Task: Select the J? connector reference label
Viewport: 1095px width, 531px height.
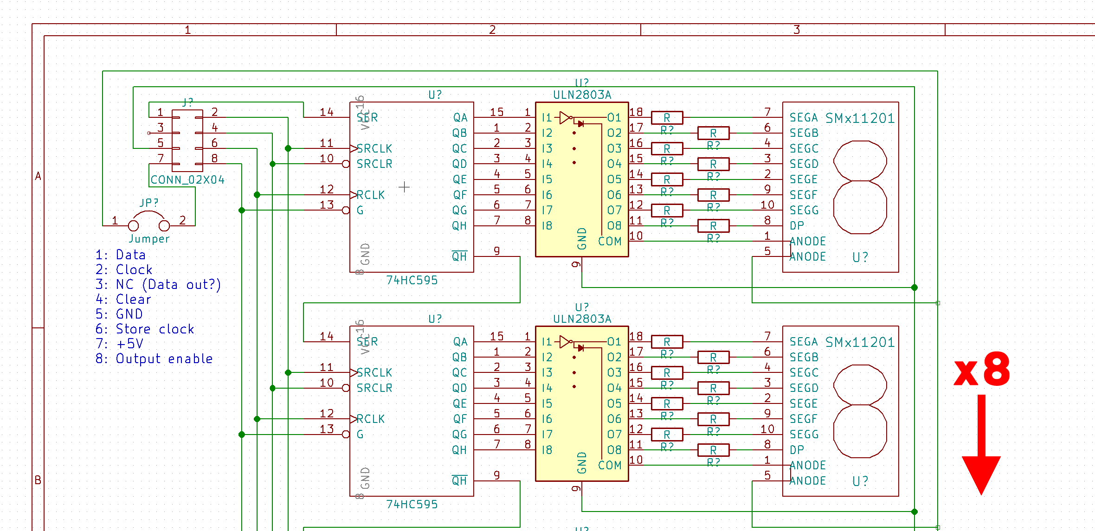Action: pos(187,102)
